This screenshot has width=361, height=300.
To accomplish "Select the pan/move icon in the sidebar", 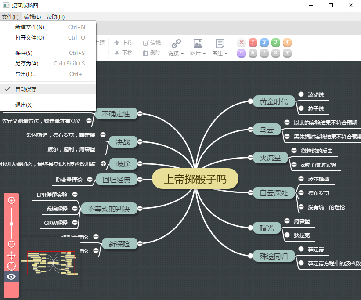I will (x=11, y=255).
